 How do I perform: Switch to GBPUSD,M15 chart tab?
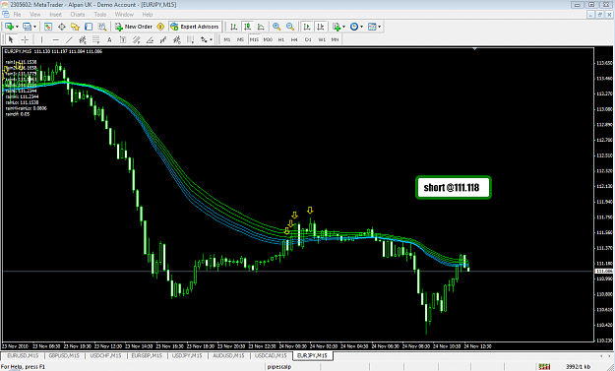pos(64,355)
